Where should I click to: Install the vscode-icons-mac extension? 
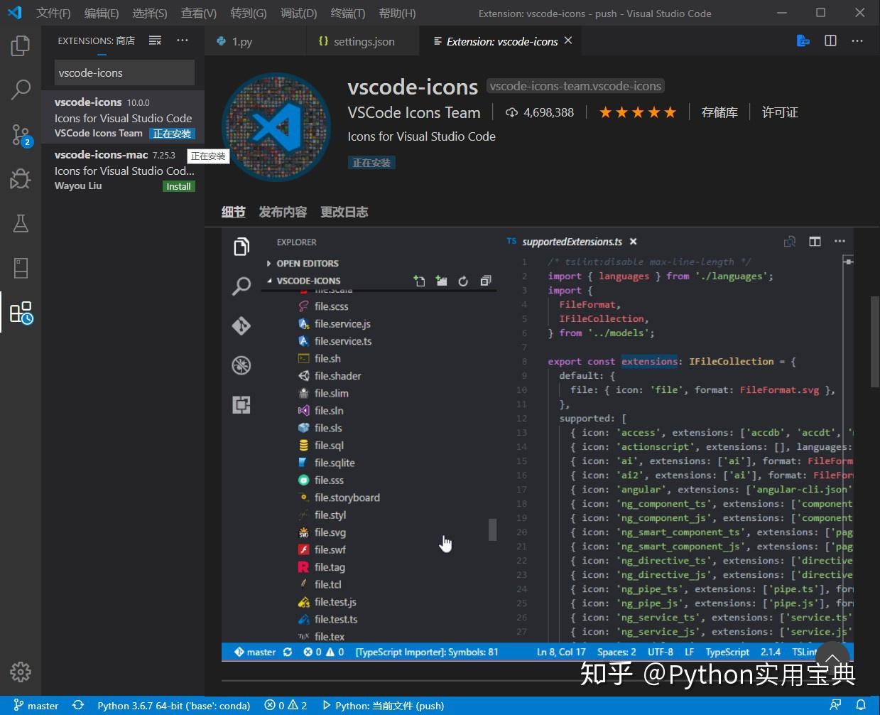178,186
